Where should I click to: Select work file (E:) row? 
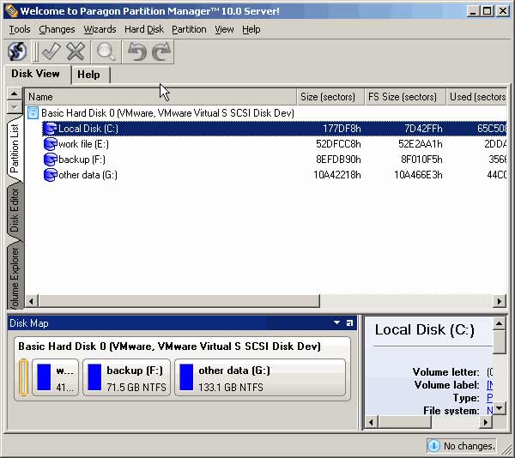coord(275,144)
